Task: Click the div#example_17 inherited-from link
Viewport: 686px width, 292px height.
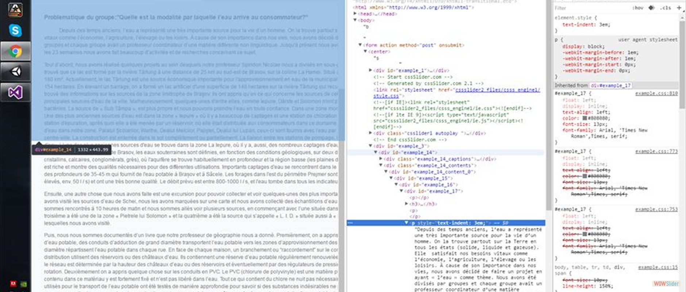Action: pyautogui.click(x=610, y=85)
